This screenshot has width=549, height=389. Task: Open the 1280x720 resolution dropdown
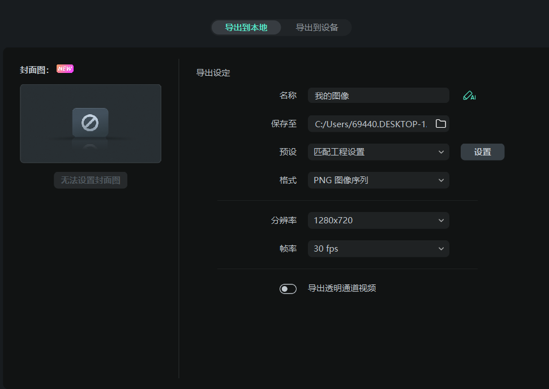[x=378, y=220]
